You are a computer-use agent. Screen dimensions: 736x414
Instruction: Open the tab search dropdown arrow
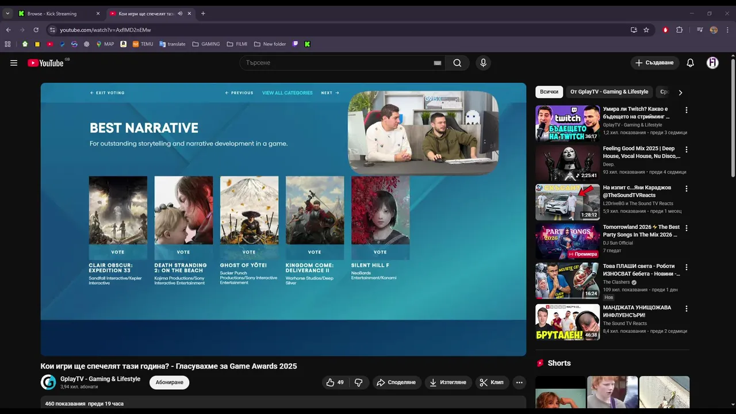(7, 13)
